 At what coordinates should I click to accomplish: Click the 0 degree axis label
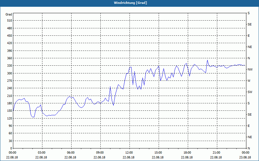11,148
